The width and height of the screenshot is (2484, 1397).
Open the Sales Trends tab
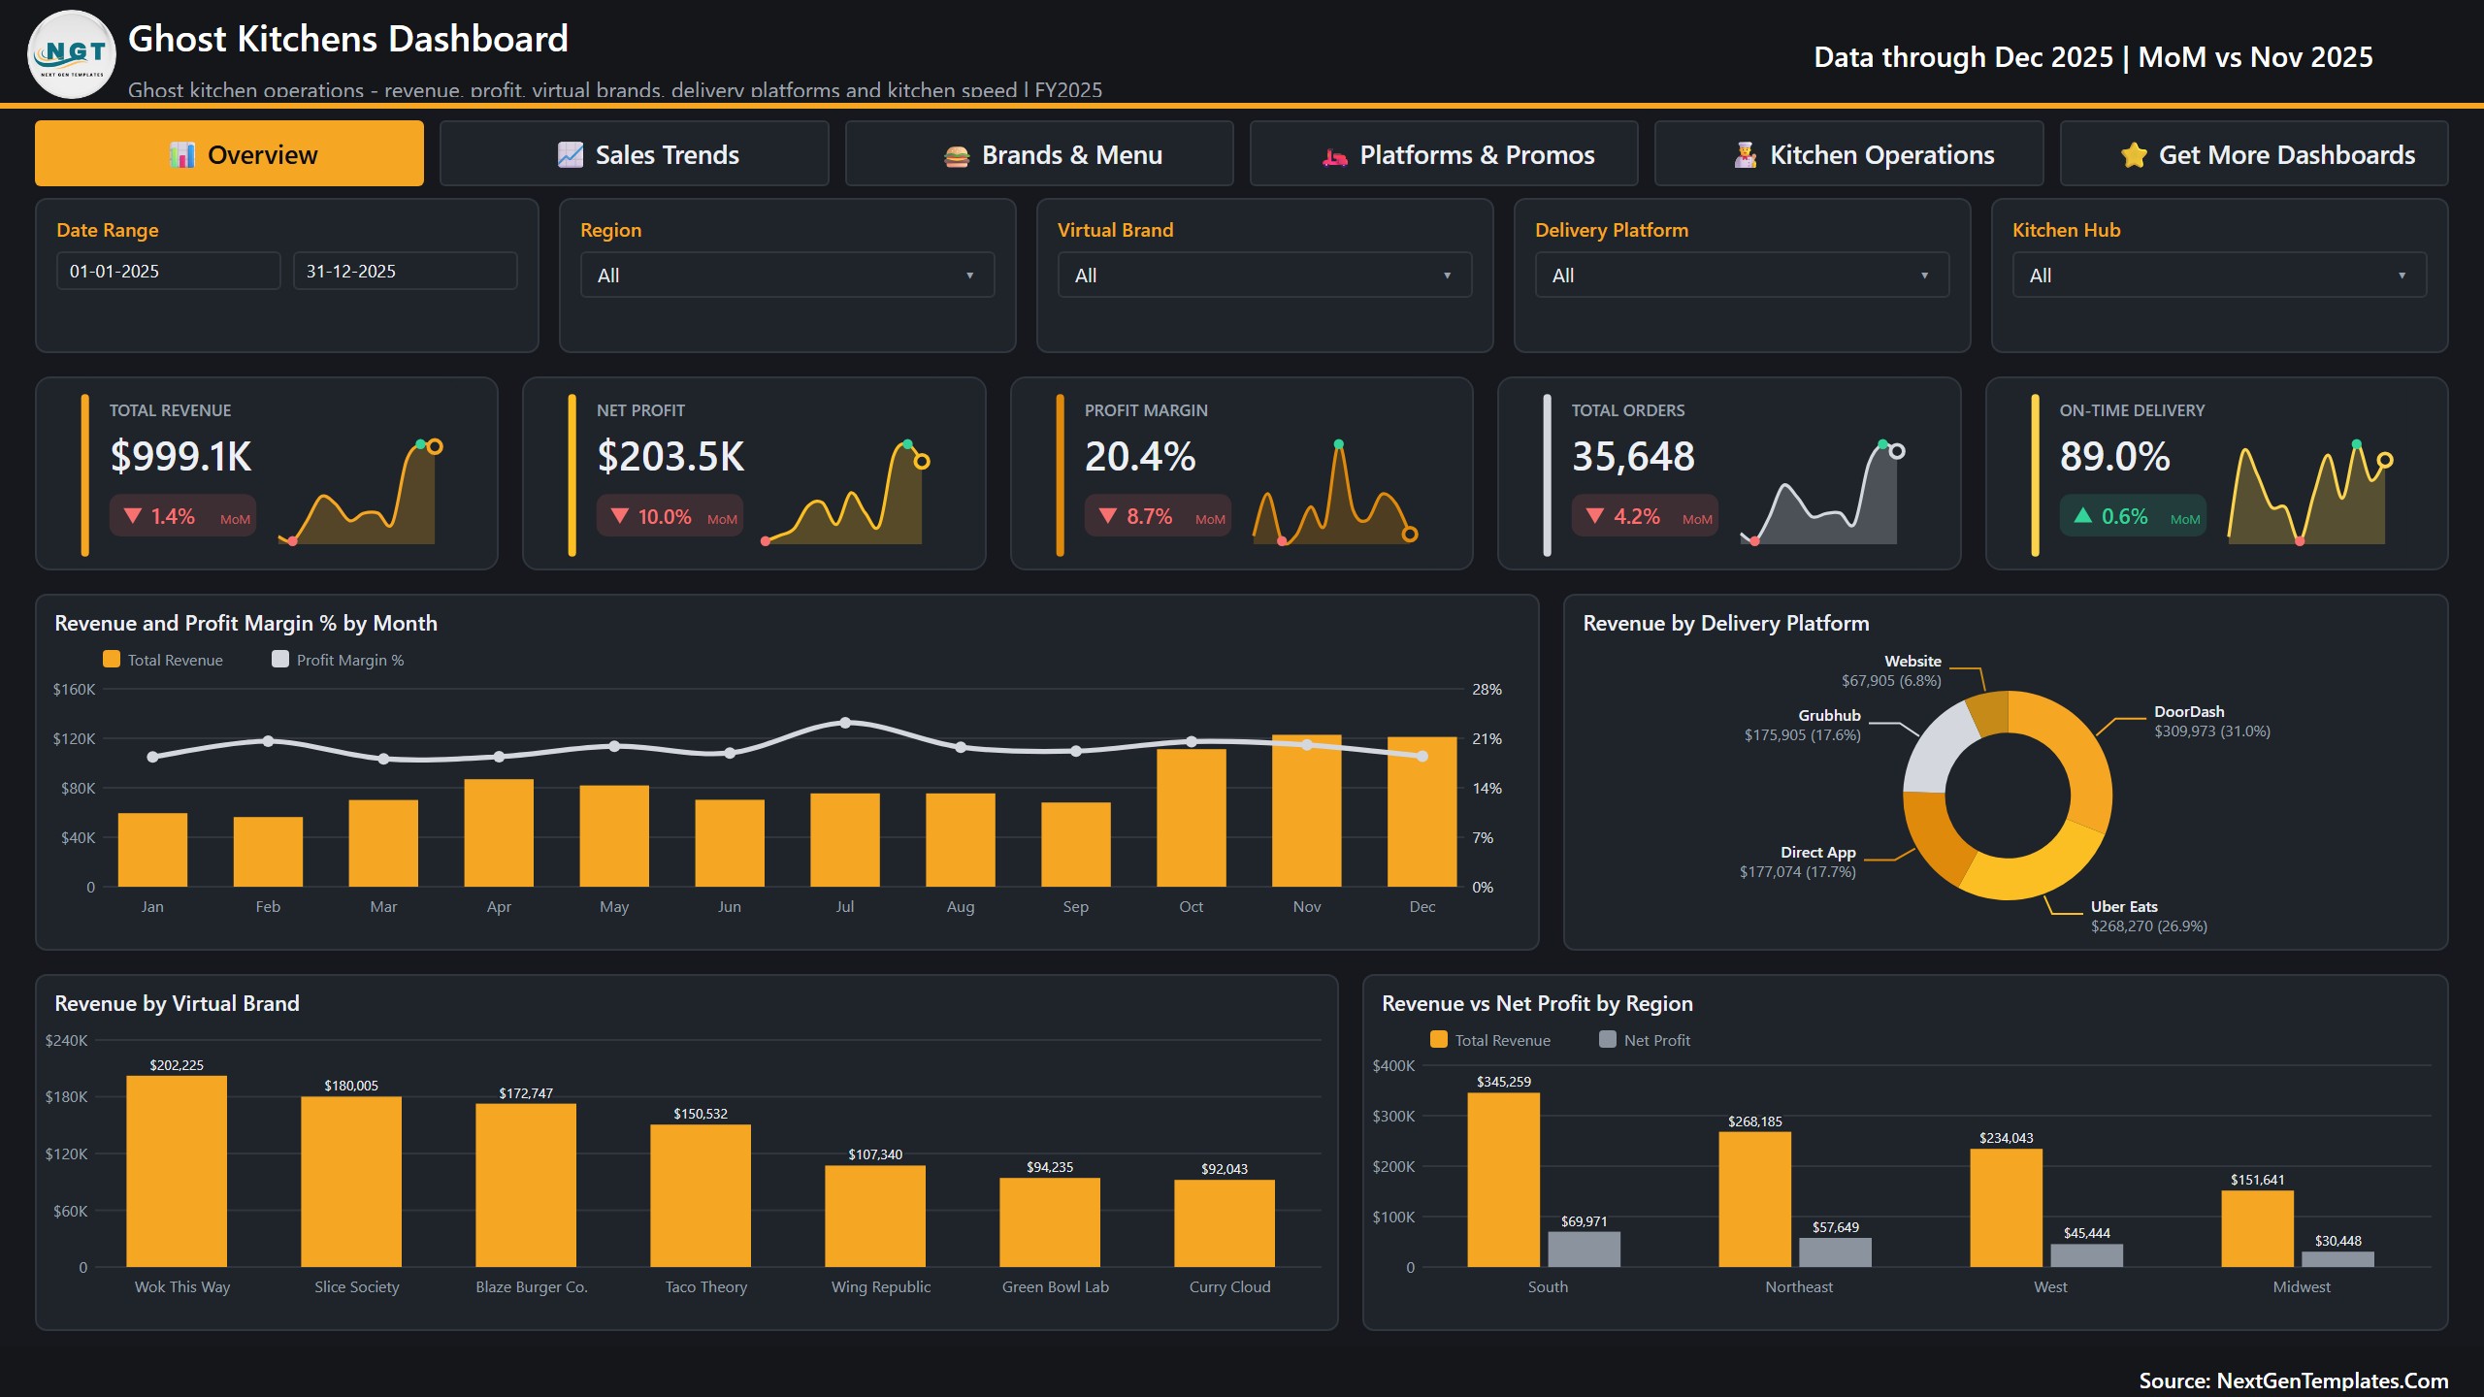click(x=635, y=153)
